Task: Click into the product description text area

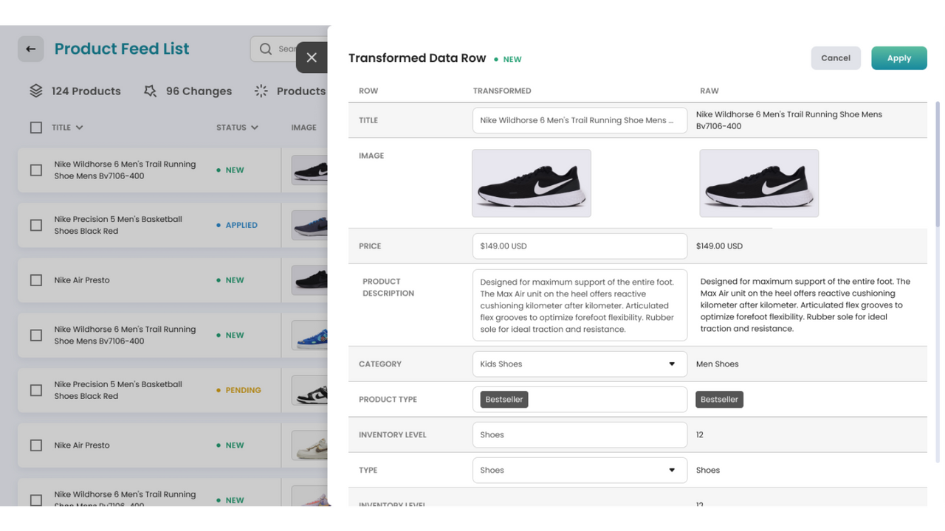Action: click(580, 305)
